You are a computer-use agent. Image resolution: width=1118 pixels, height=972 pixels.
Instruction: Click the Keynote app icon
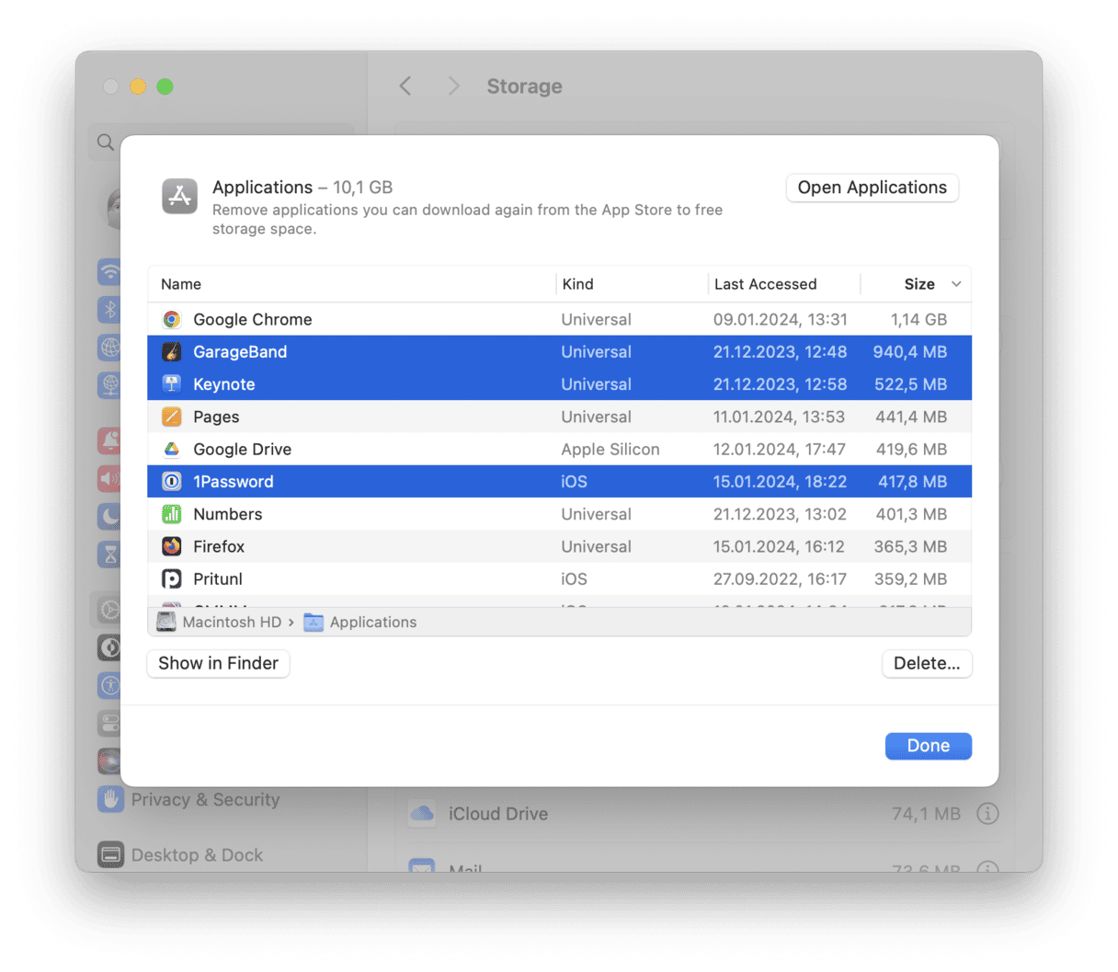(174, 383)
